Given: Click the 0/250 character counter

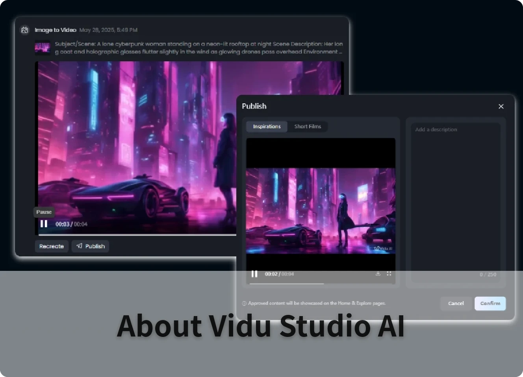Looking at the screenshot, I should point(488,274).
